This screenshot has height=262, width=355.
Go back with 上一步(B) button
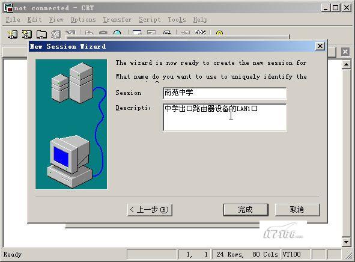point(150,210)
